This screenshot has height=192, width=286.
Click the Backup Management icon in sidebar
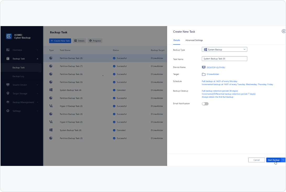(x=8, y=102)
